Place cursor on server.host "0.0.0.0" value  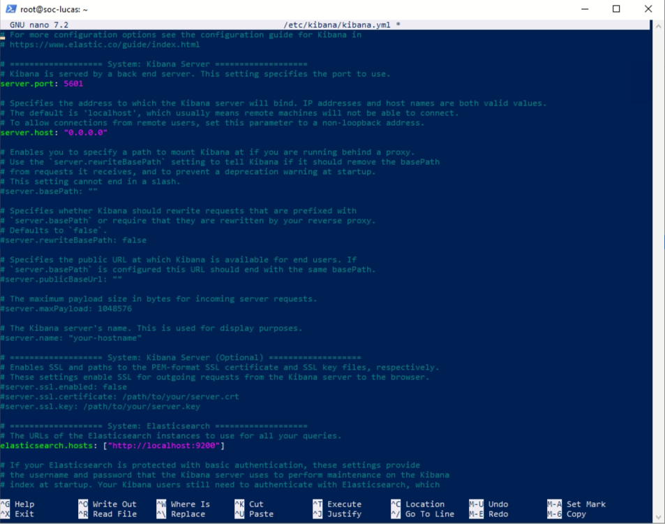[85, 133]
